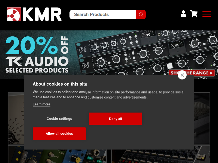The height and width of the screenshot is (163, 218).
Task: Open the shopping cart
Action: coord(194,14)
